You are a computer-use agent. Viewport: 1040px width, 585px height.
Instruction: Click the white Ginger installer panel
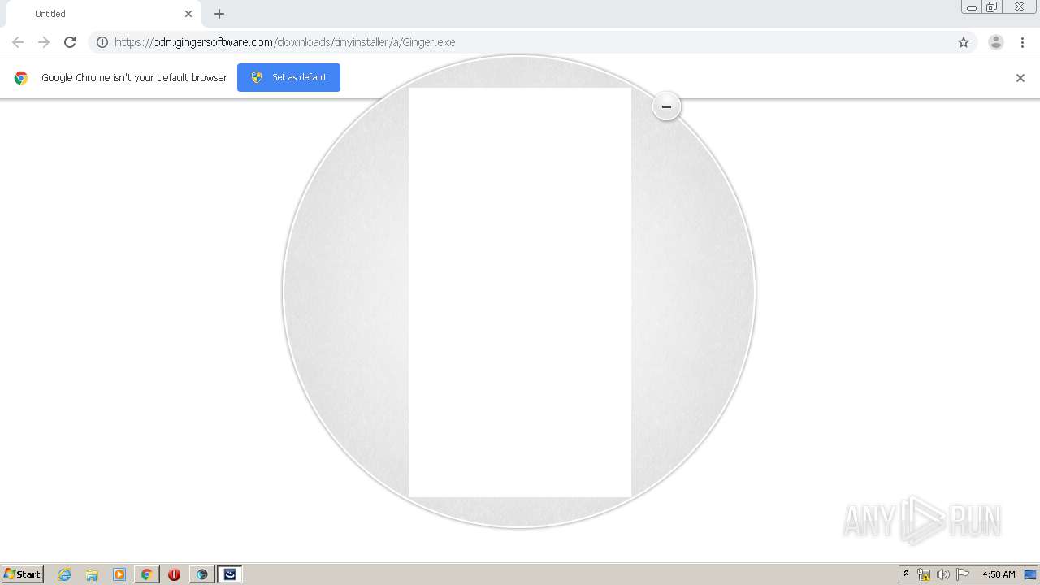tap(520, 292)
